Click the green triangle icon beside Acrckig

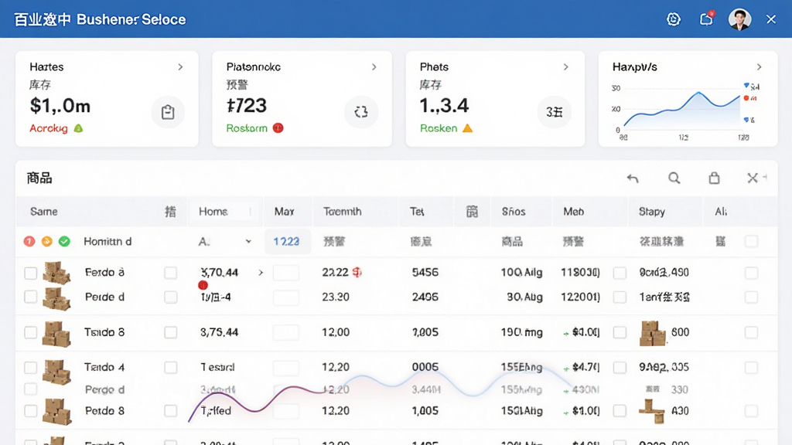point(78,128)
